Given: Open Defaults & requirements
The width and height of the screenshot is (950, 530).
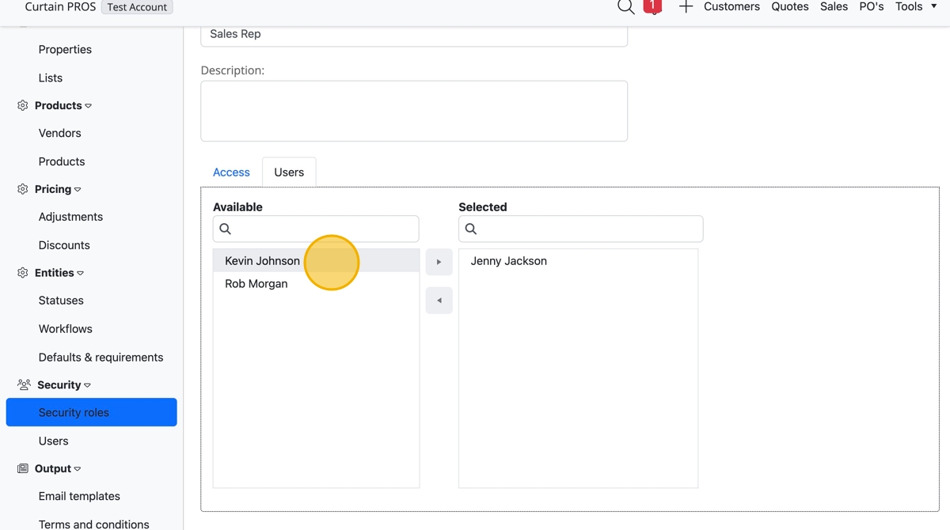Looking at the screenshot, I should pos(101,358).
